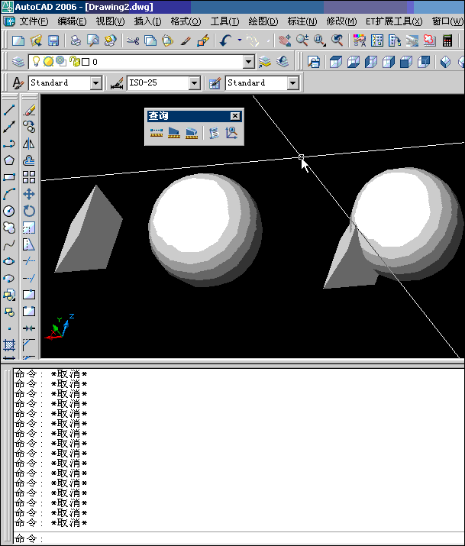Open the 格式(O) menu
This screenshot has height=546, width=465.
pyautogui.click(x=186, y=21)
